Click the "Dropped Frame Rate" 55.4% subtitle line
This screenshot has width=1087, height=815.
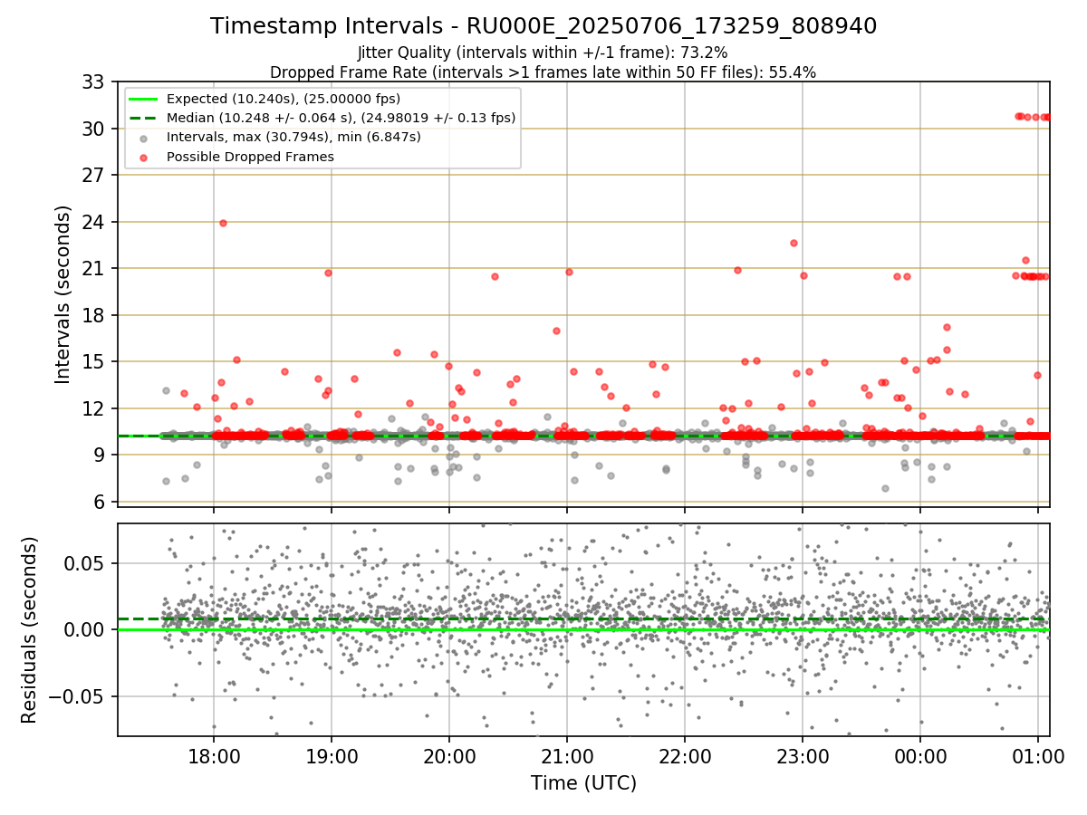(543, 72)
